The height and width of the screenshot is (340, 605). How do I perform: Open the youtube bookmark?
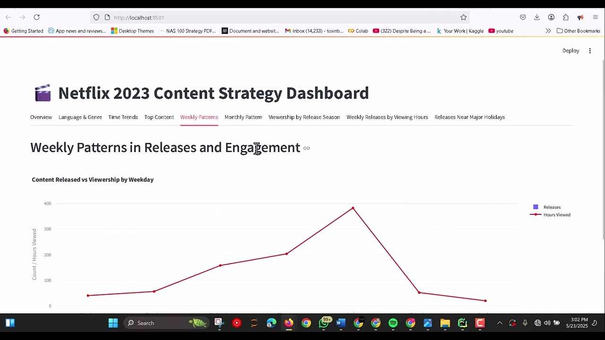pos(501,31)
